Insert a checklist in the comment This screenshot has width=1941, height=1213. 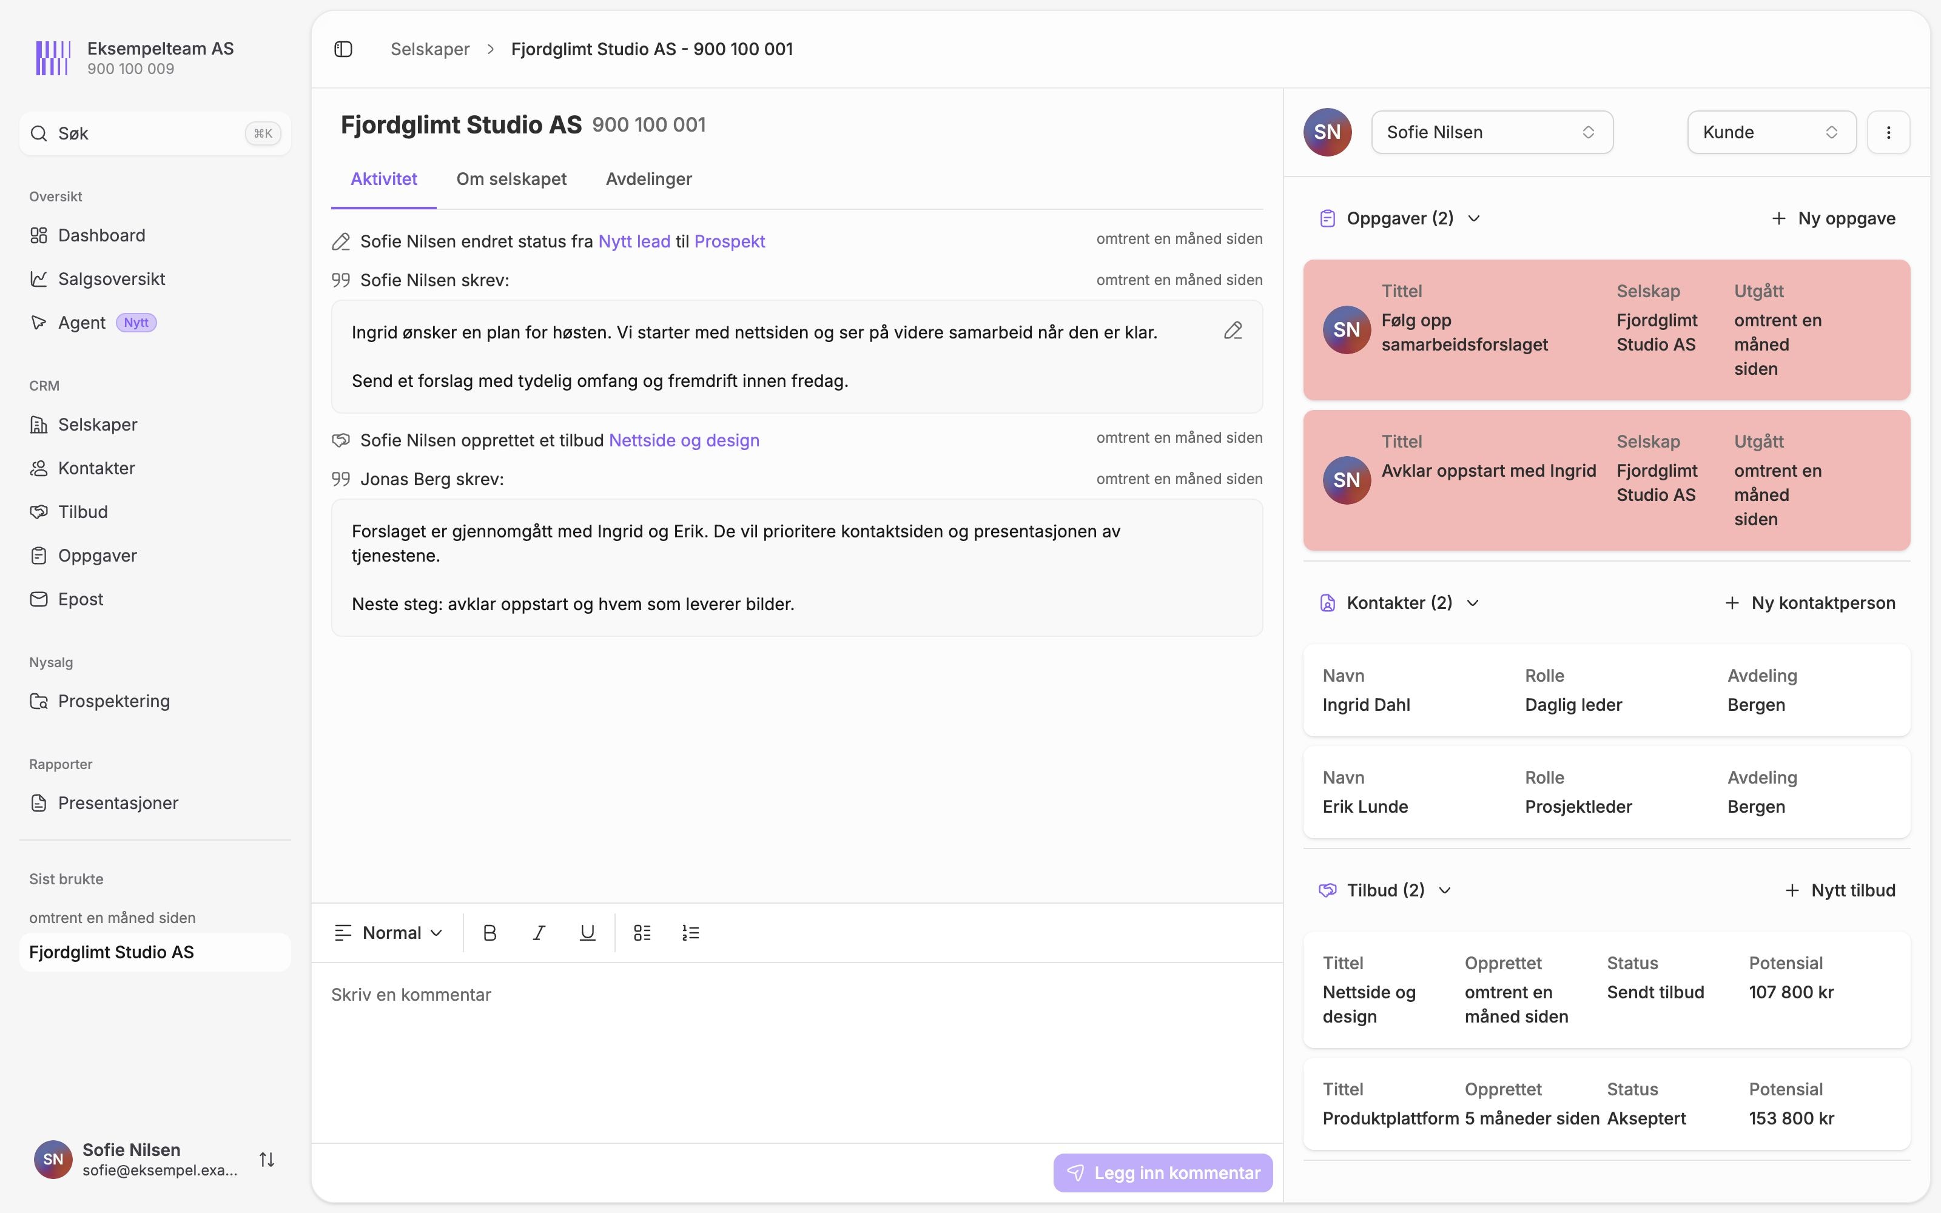[642, 932]
